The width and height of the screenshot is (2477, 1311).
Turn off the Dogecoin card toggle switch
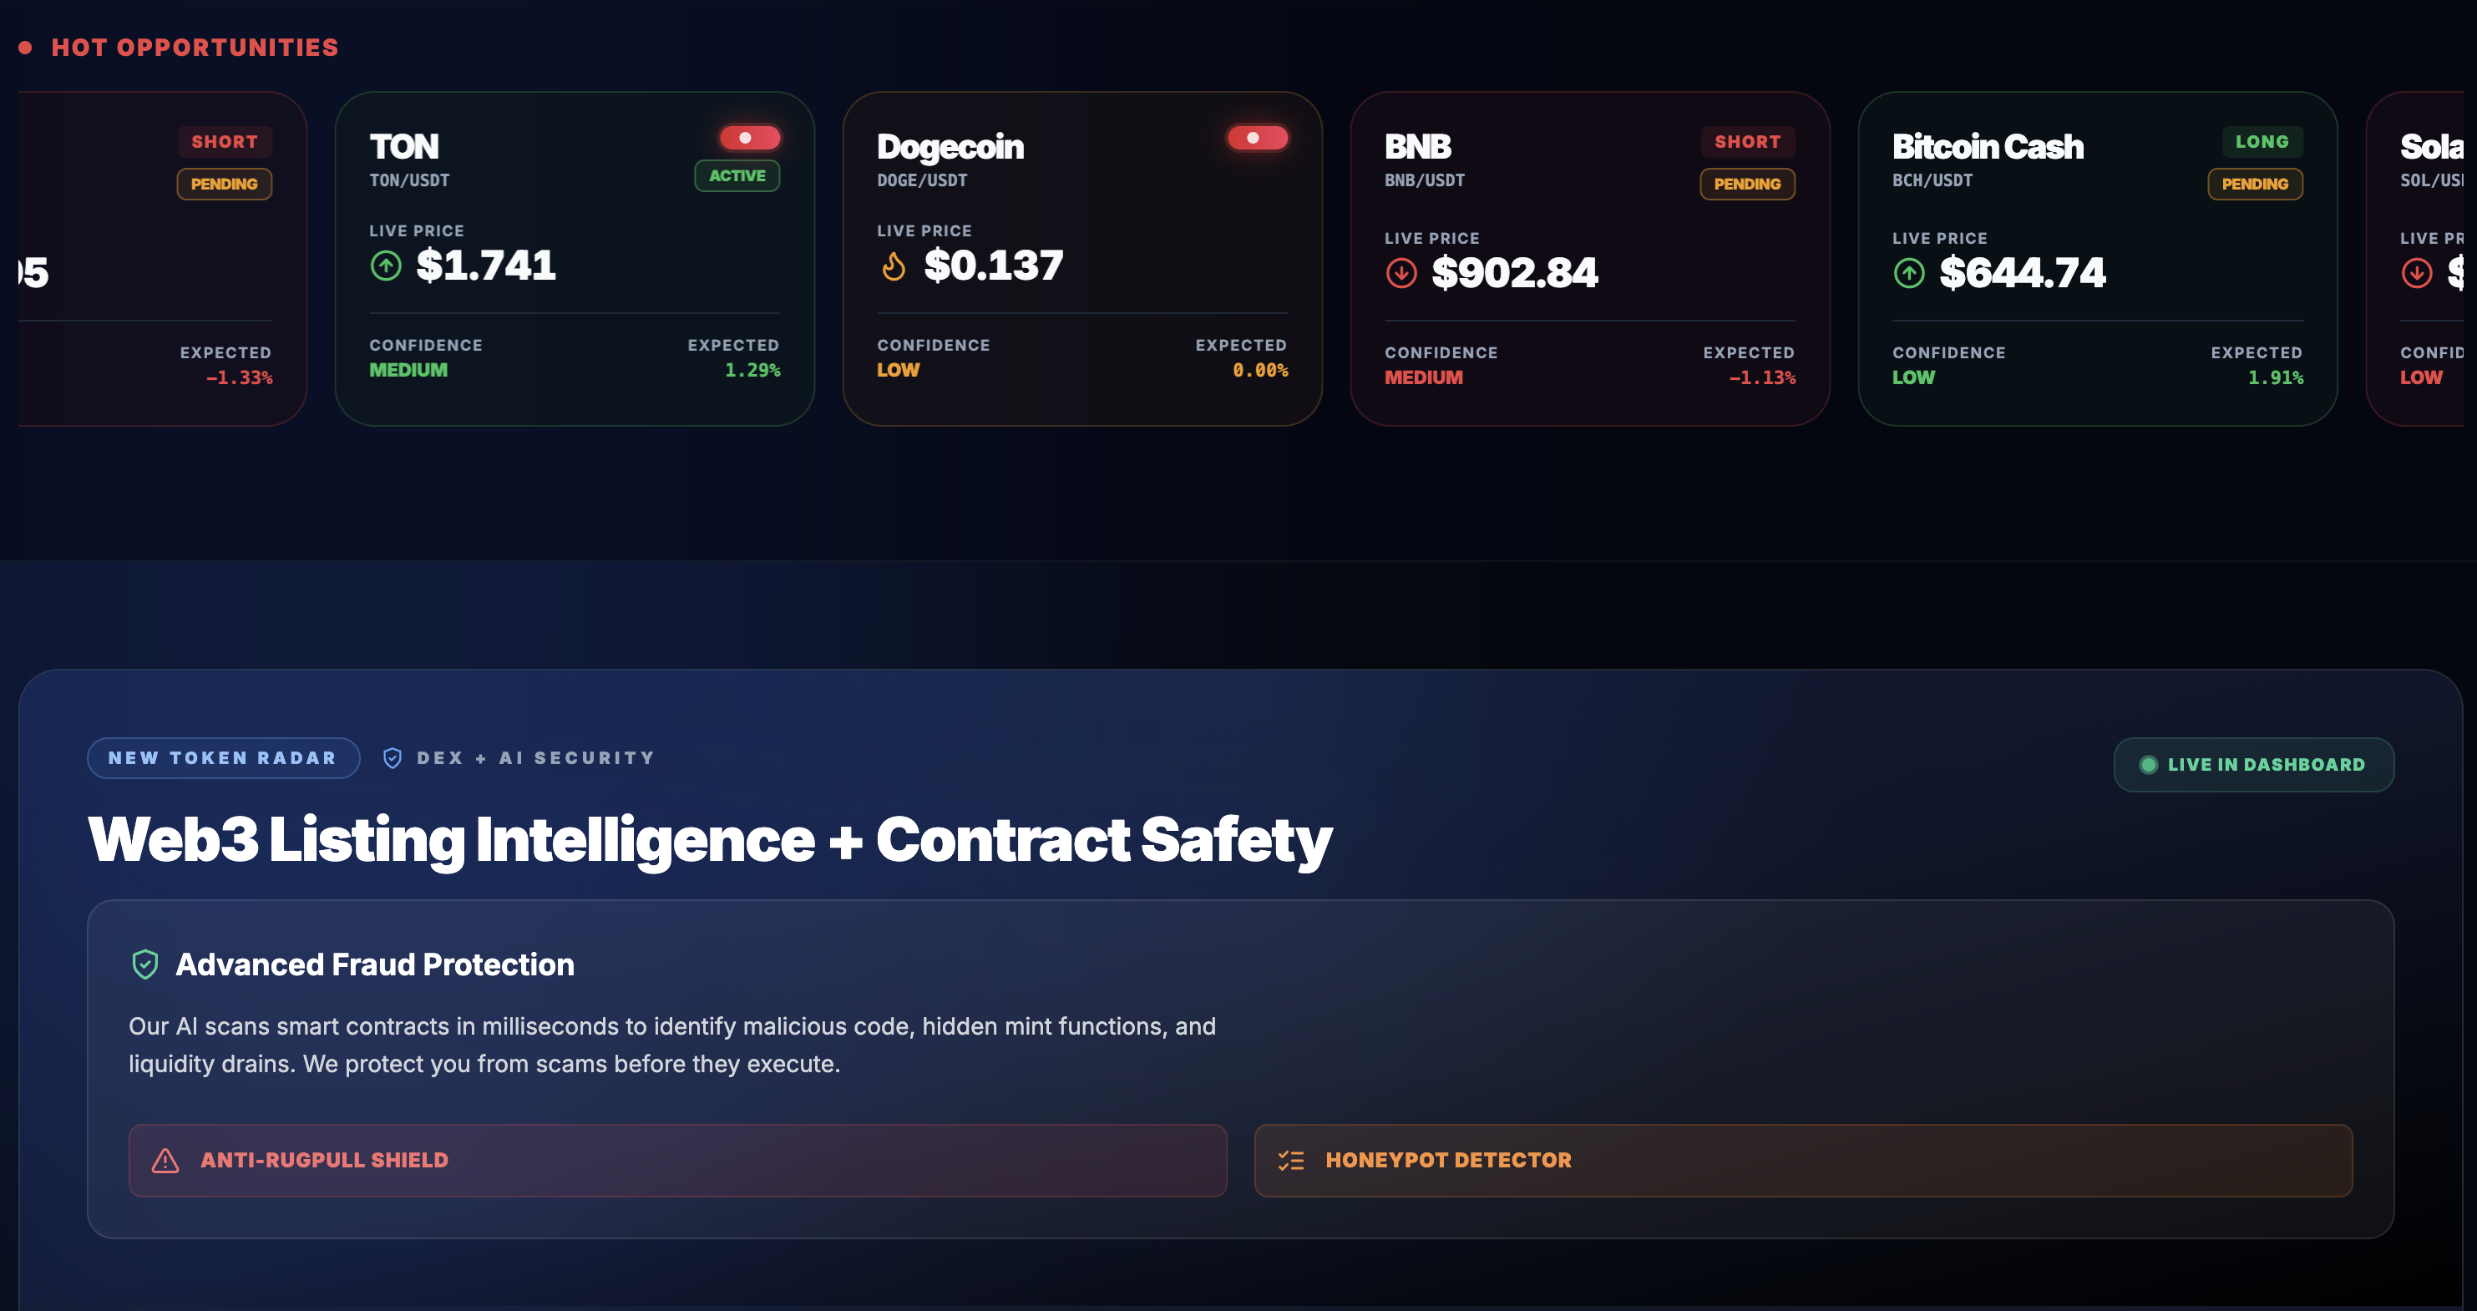(1259, 138)
